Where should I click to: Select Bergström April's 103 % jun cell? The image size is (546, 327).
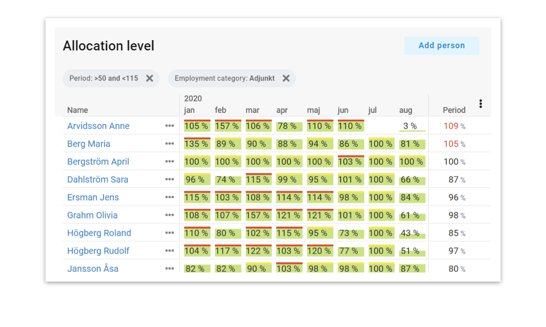click(x=350, y=161)
